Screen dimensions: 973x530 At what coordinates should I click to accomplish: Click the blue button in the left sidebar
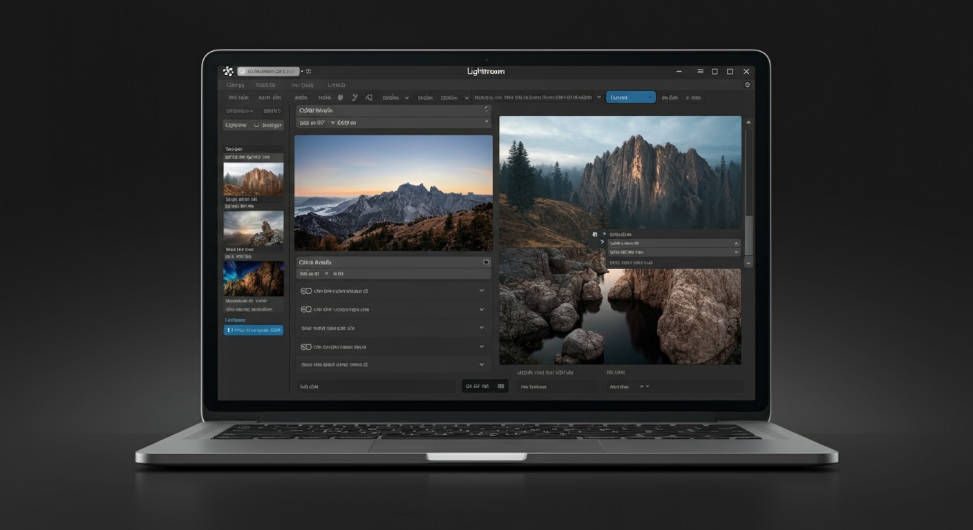click(x=254, y=331)
